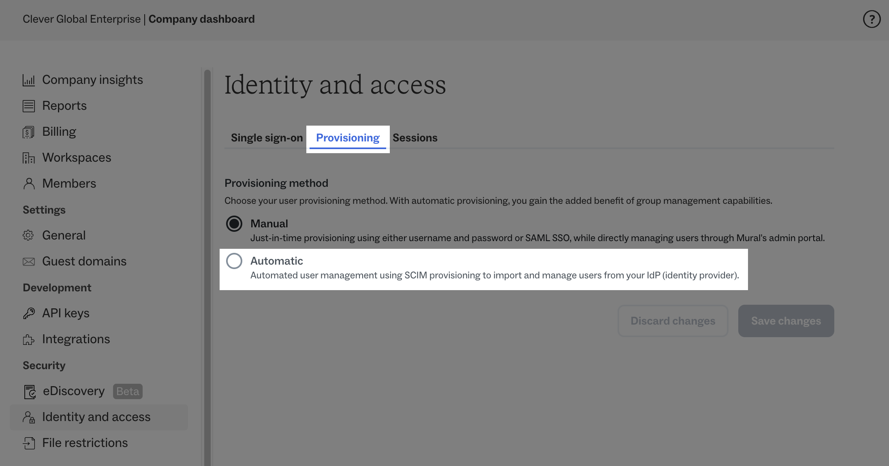Click the Reports list icon

click(x=29, y=106)
